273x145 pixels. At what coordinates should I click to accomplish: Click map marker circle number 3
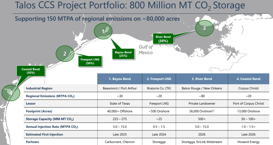pyautogui.click(x=204, y=28)
